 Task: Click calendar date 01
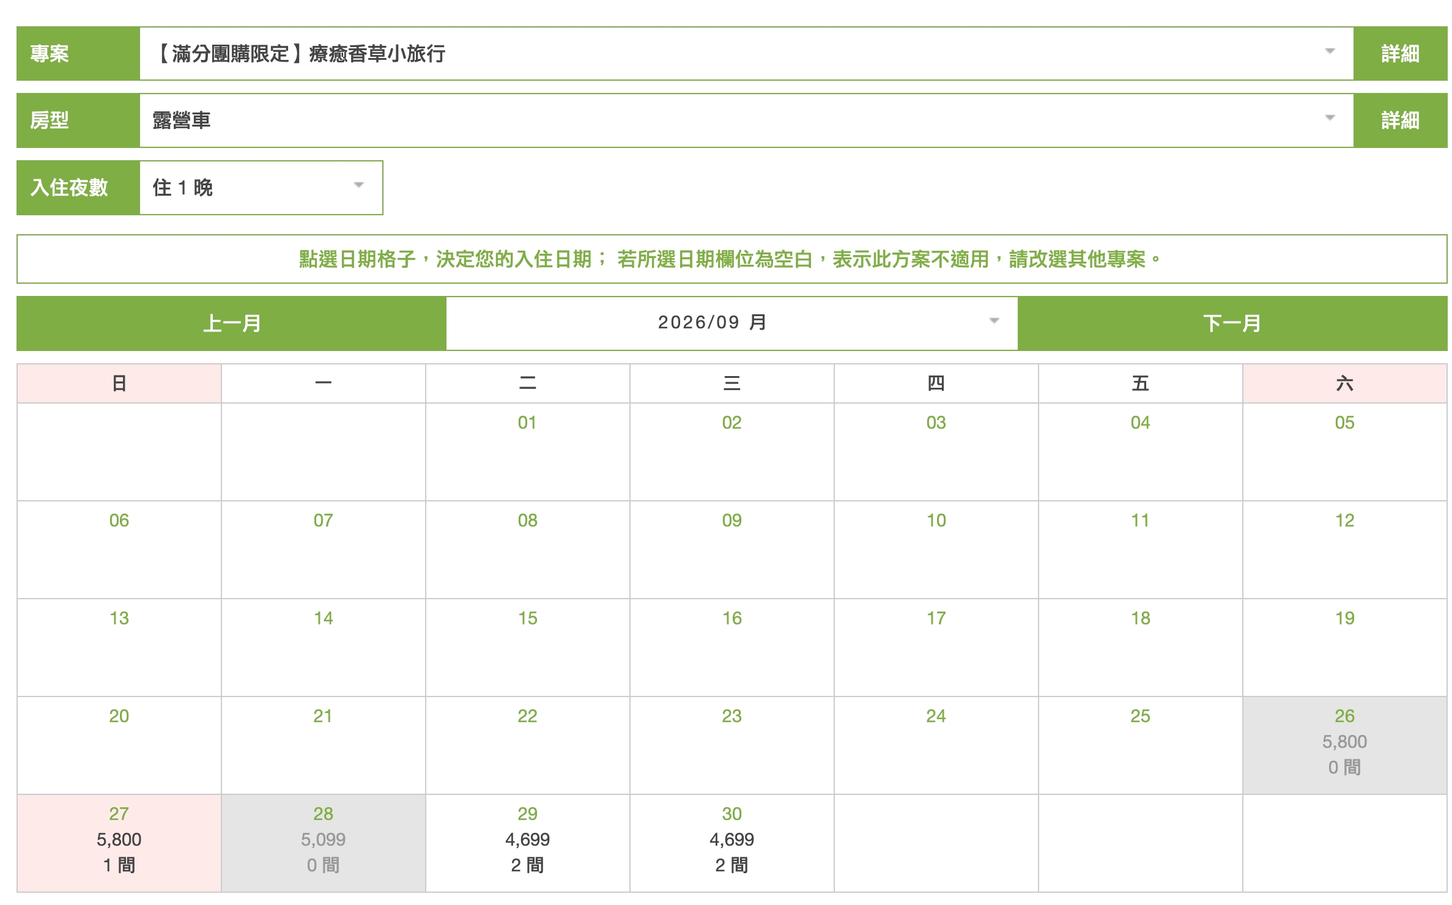point(528,452)
